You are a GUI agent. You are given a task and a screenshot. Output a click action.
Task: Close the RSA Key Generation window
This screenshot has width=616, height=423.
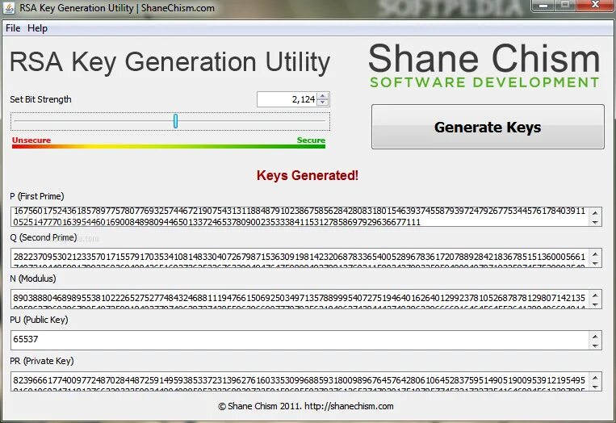[595, 6]
